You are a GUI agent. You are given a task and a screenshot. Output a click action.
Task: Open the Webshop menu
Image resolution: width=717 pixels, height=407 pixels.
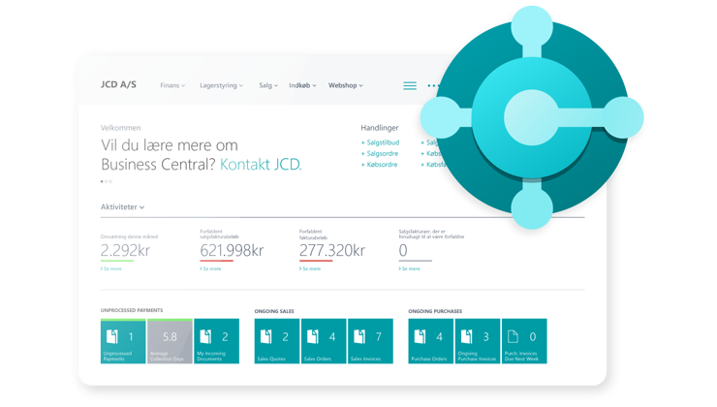click(345, 85)
